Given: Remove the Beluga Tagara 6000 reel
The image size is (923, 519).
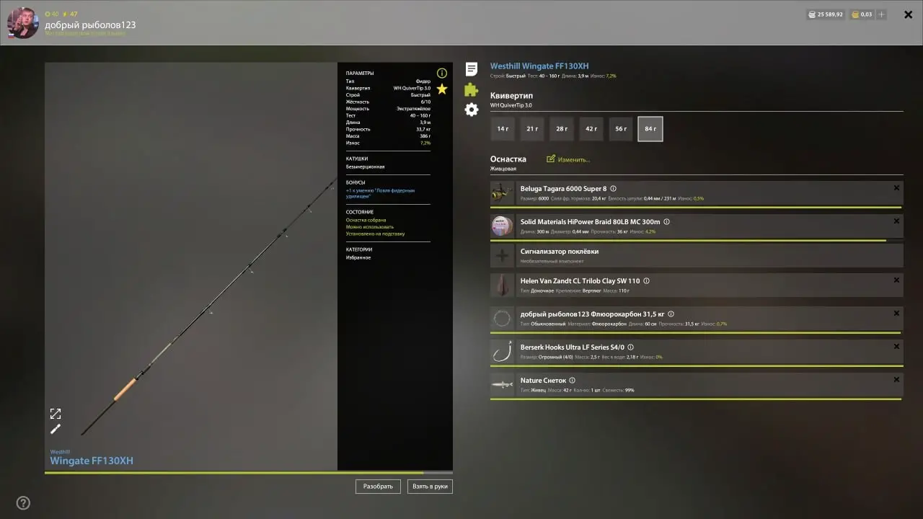Looking at the screenshot, I should pyautogui.click(x=896, y=188).
